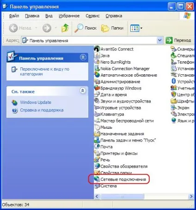Open the Панель задач и меню Пуск icon
Viewport: 196px width, 210px height.
[97, 140]
